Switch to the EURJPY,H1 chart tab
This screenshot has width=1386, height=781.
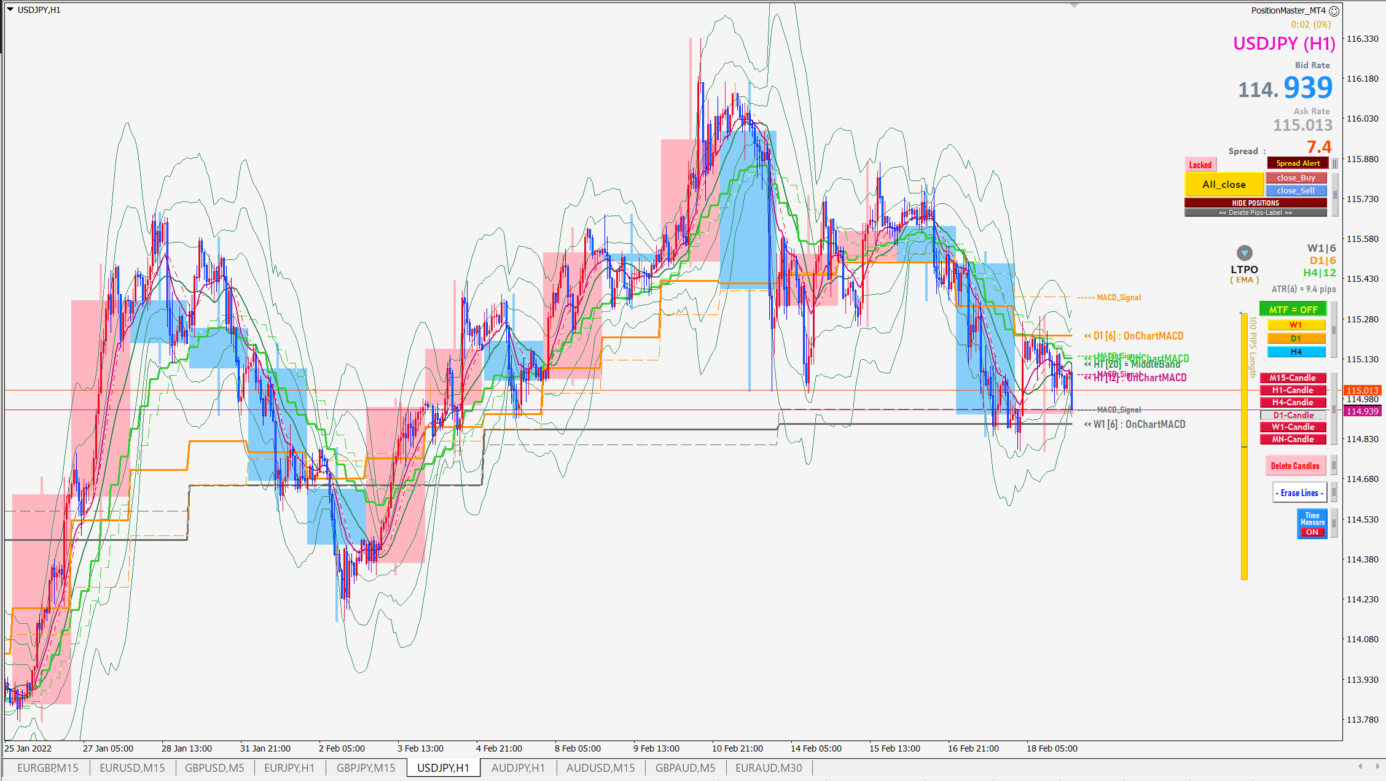click(x=289, y=767)
